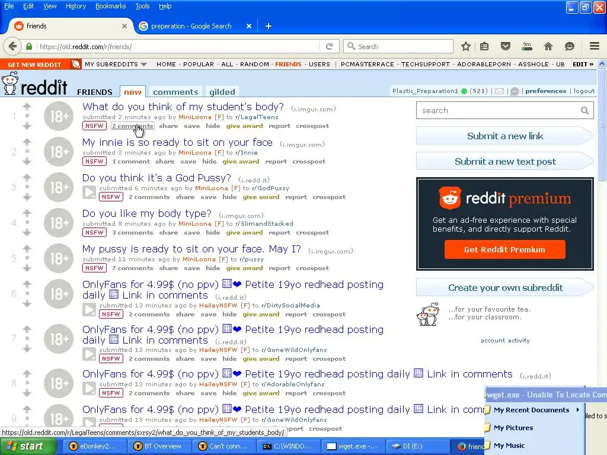Upvote the post ranked 4

[27, 213]
